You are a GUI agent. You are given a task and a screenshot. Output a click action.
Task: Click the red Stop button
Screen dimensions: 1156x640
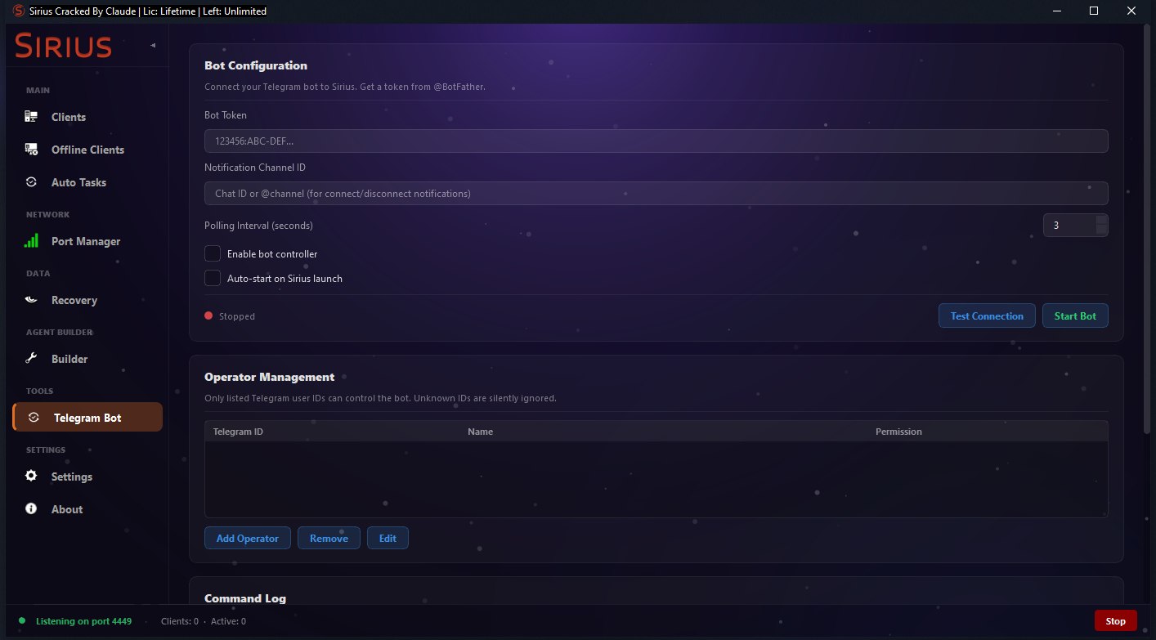1115,621
